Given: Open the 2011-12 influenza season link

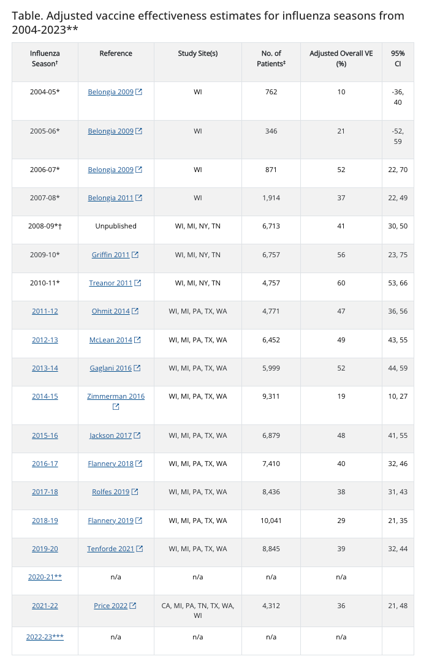Looking at the screenshot, I should 45,311.
